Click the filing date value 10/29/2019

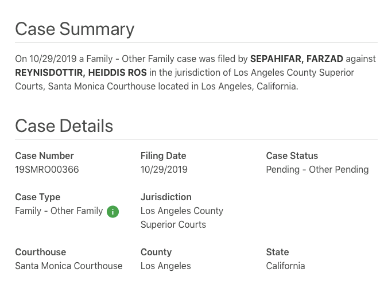pos(164,169)
